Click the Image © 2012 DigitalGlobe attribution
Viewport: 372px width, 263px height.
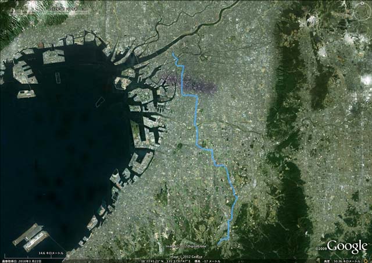tap(186, 246)
